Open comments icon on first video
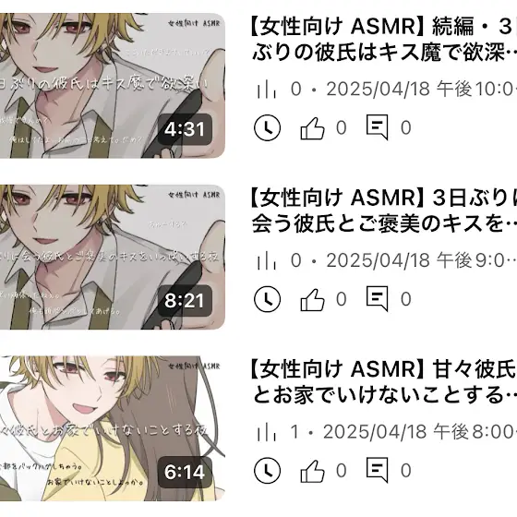 (x=377, y=127)
